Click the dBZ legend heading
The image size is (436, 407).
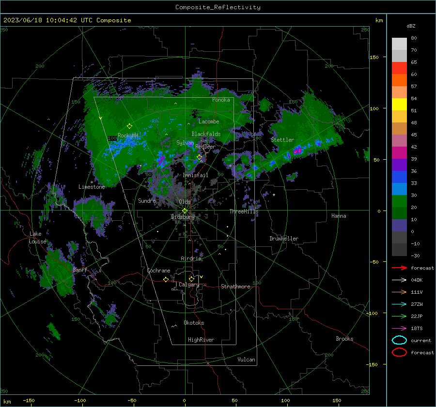coord(411,26)
